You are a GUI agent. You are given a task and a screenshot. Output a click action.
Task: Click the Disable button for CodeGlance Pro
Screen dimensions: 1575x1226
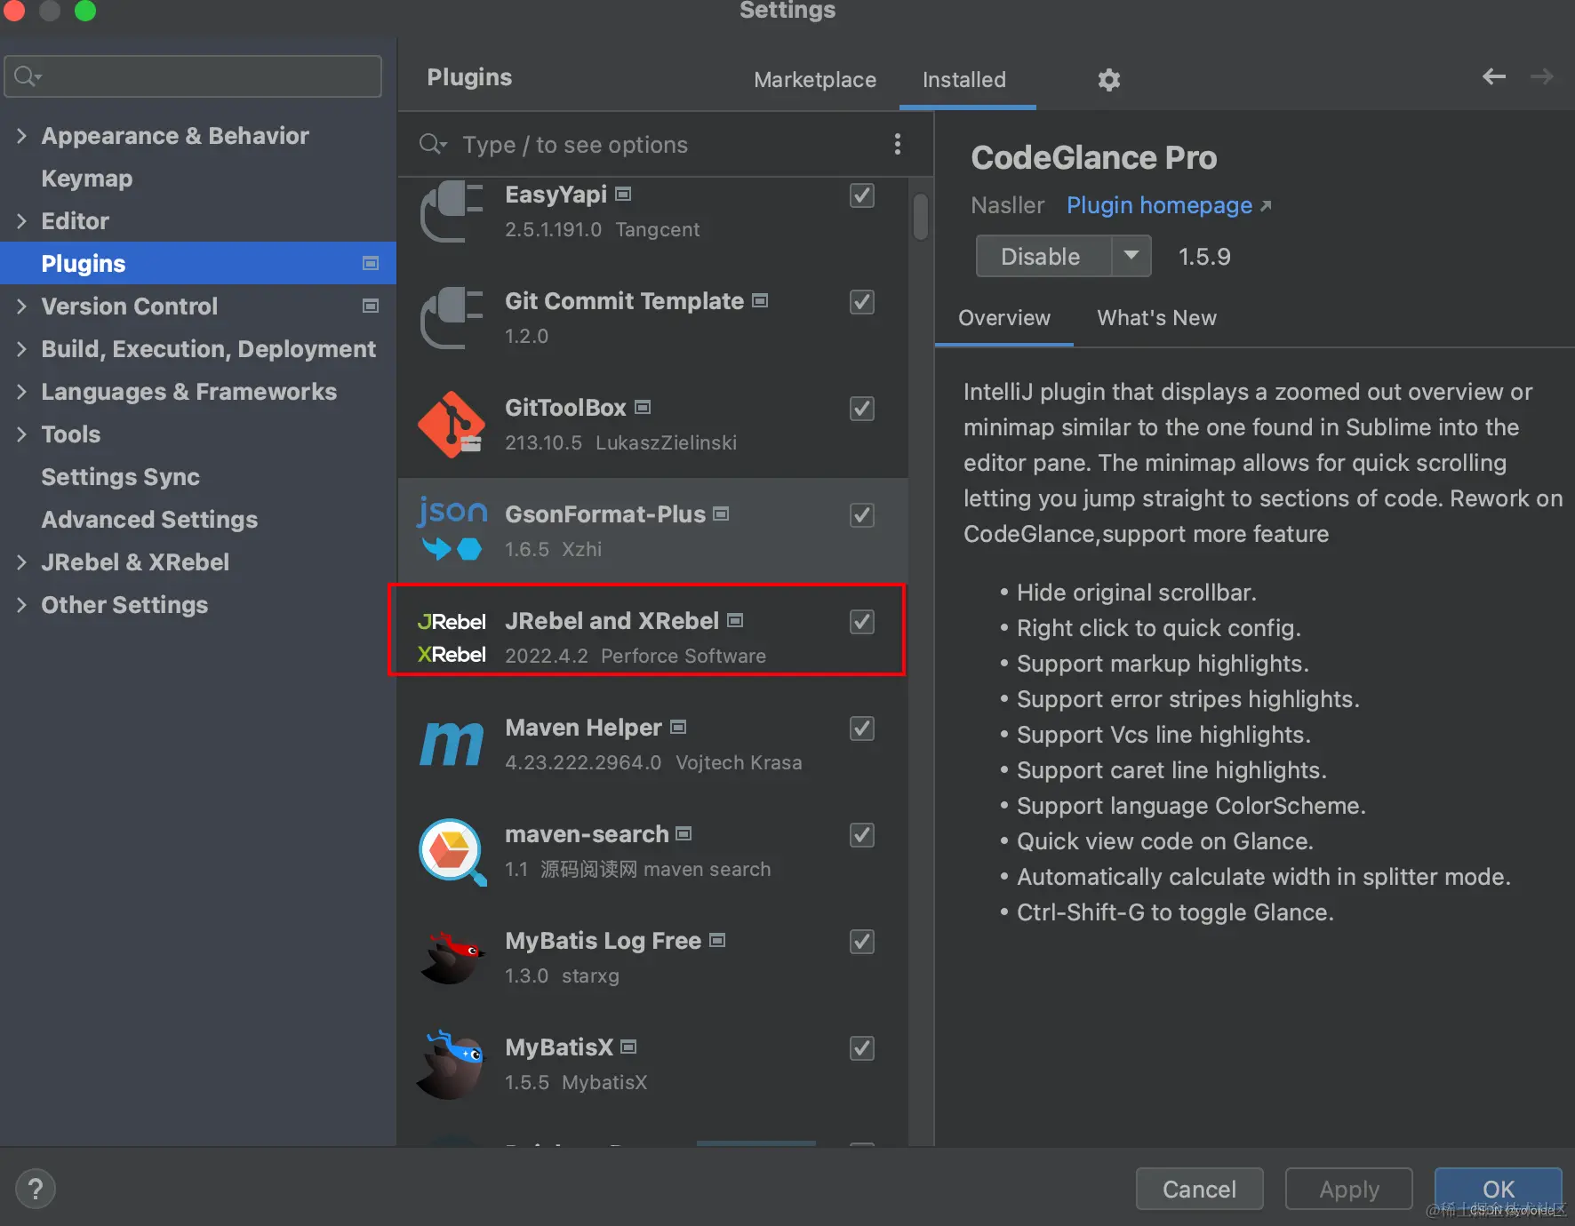(x=1043, y=256)
